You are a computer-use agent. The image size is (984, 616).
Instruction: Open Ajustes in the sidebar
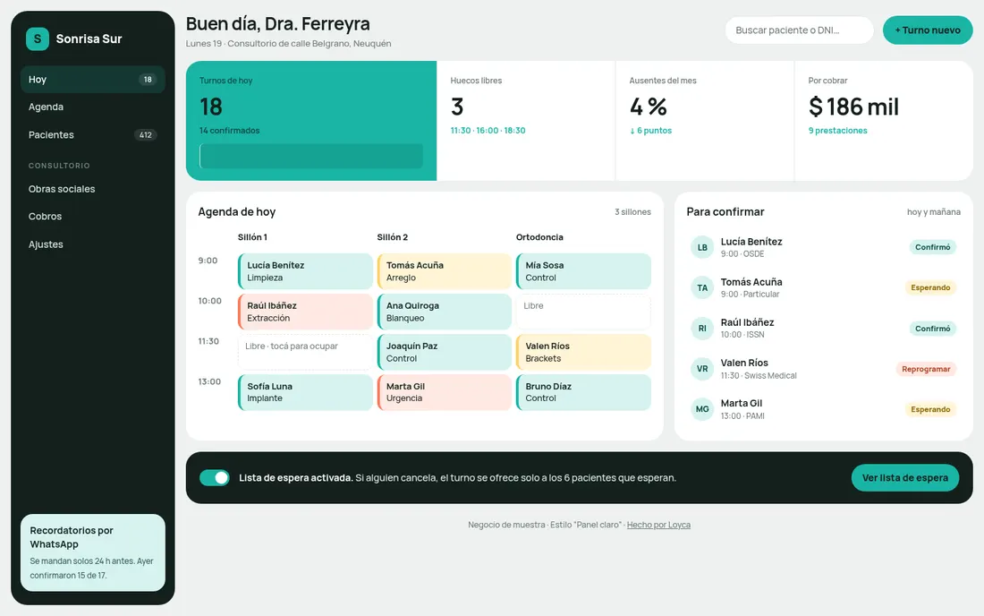click(x=93, y=244)
